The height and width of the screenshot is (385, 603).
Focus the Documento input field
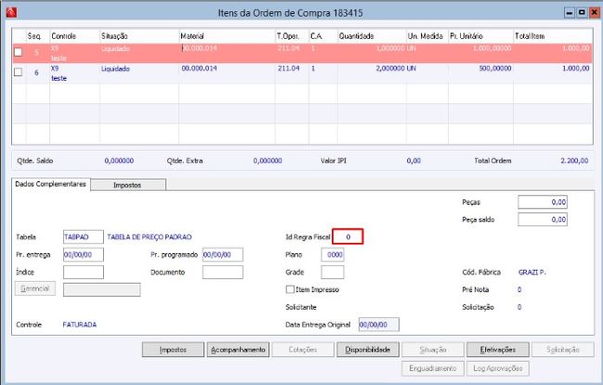(223, 273)
